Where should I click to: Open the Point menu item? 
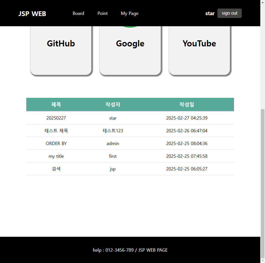[x=102, y=13]
